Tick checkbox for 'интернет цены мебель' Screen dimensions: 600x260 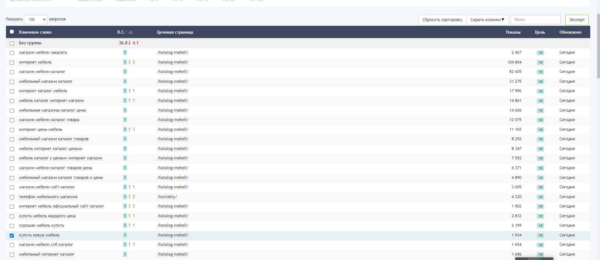tap(12, 130)
